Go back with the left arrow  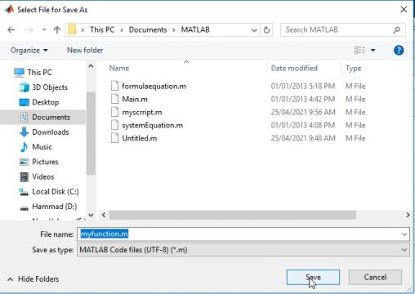tap(11, 29)
